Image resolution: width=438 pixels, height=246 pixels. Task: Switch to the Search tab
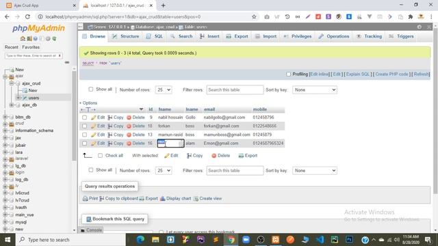(181, 36)
